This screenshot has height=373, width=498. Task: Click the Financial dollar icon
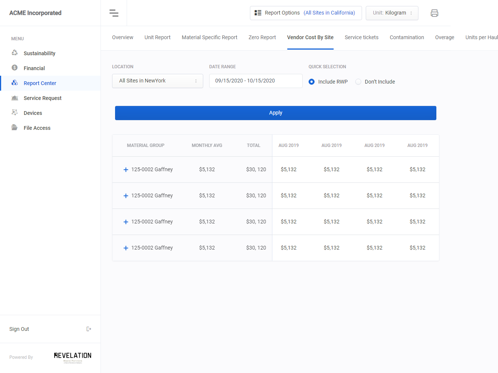pos(15,68)
